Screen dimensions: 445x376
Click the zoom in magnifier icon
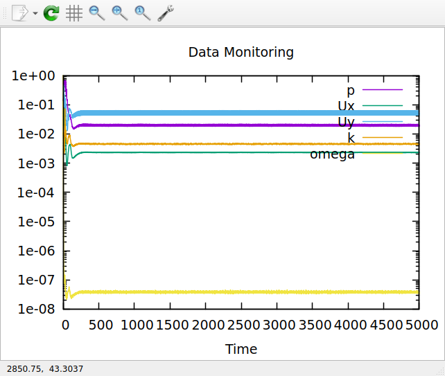[x=120, y=13]
